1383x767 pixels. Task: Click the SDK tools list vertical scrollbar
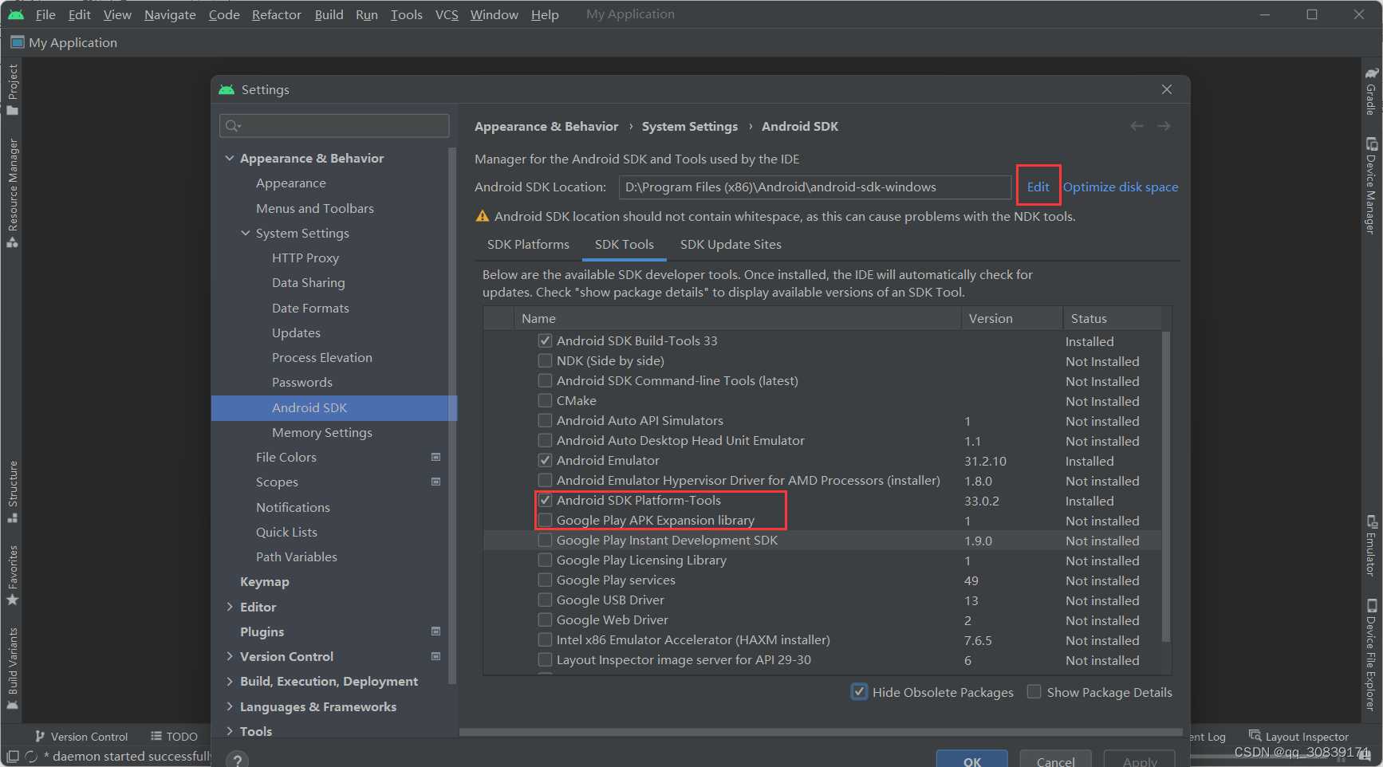tap(1166, 486)
